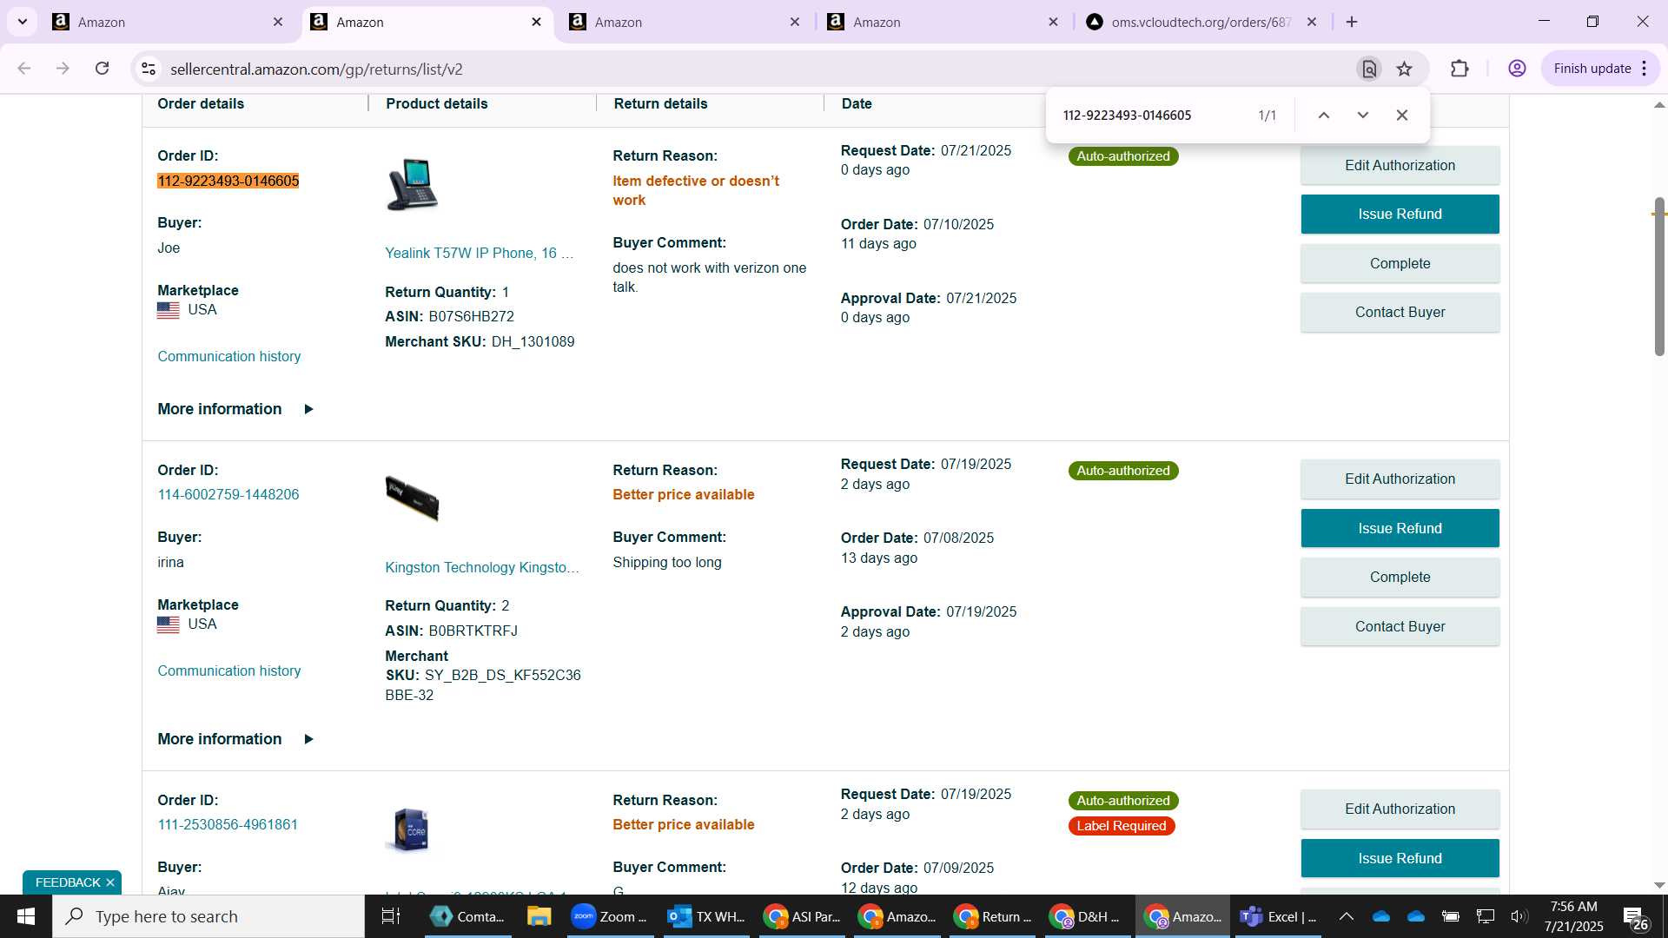Expand More information for irina's order
Viewport: 1668px width, 938px height.
point(235,739)
